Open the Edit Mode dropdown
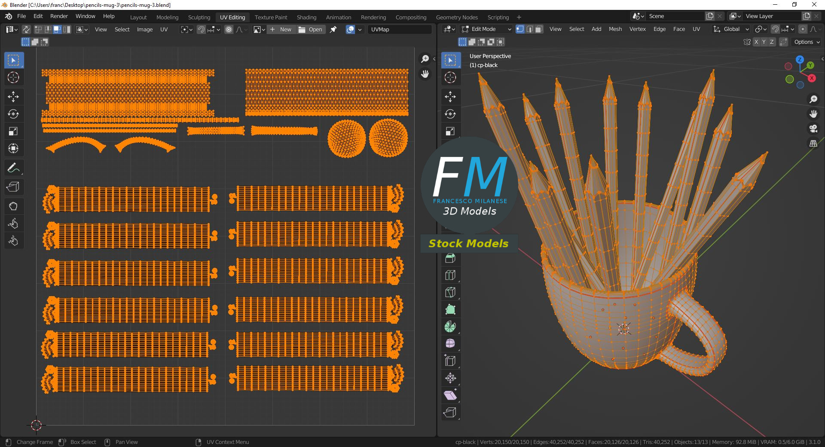 point(486,29)
